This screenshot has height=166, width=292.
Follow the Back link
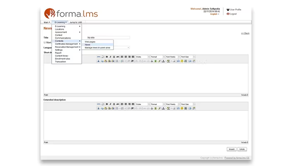click(x=245, y=33)
